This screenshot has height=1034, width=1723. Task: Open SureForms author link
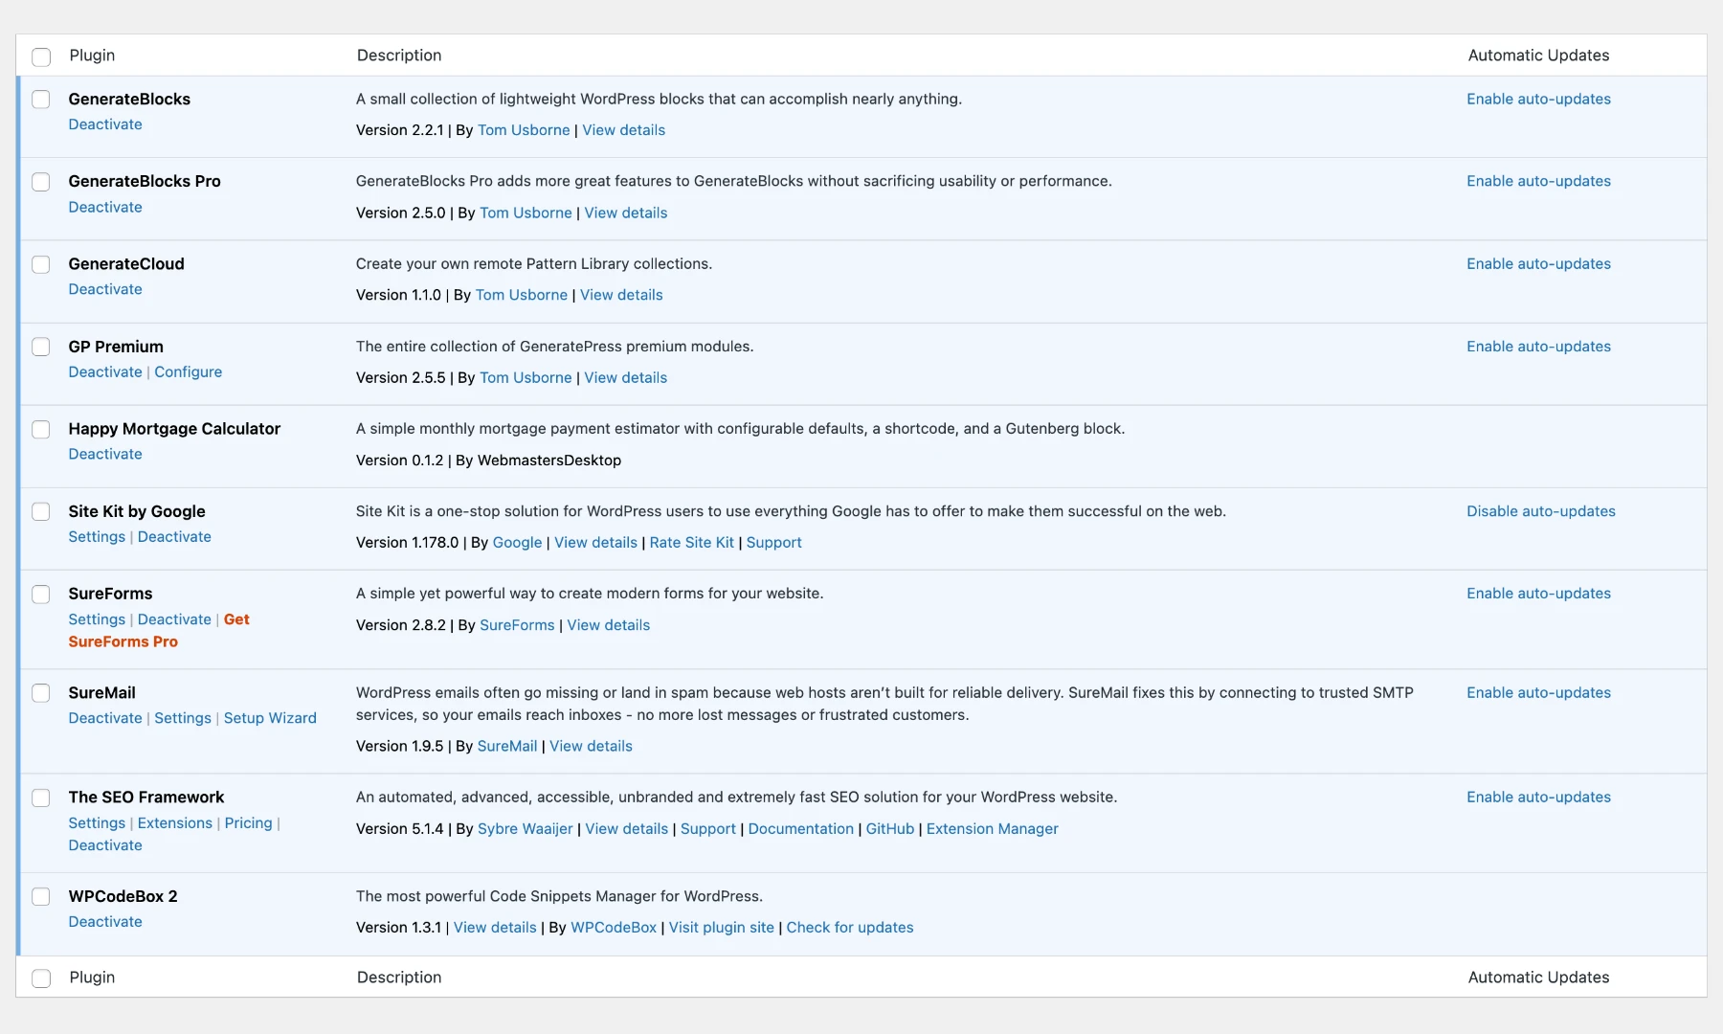[517, 625]
